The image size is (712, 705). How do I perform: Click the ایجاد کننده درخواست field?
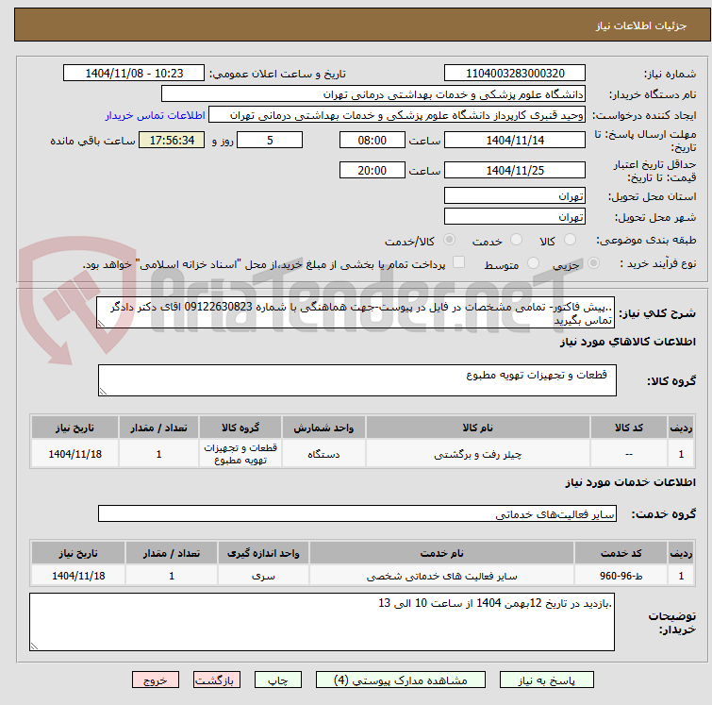coord(397,115)
